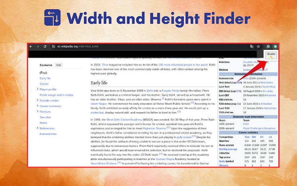
Task: Click cap 175 link in ODI debut row
Action: [238, 91]
